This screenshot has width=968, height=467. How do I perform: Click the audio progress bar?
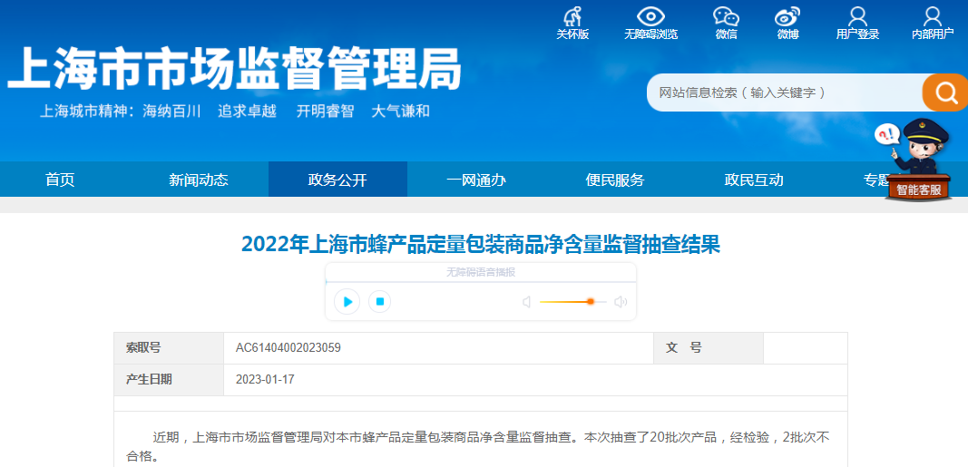click(x=480, y=282)
